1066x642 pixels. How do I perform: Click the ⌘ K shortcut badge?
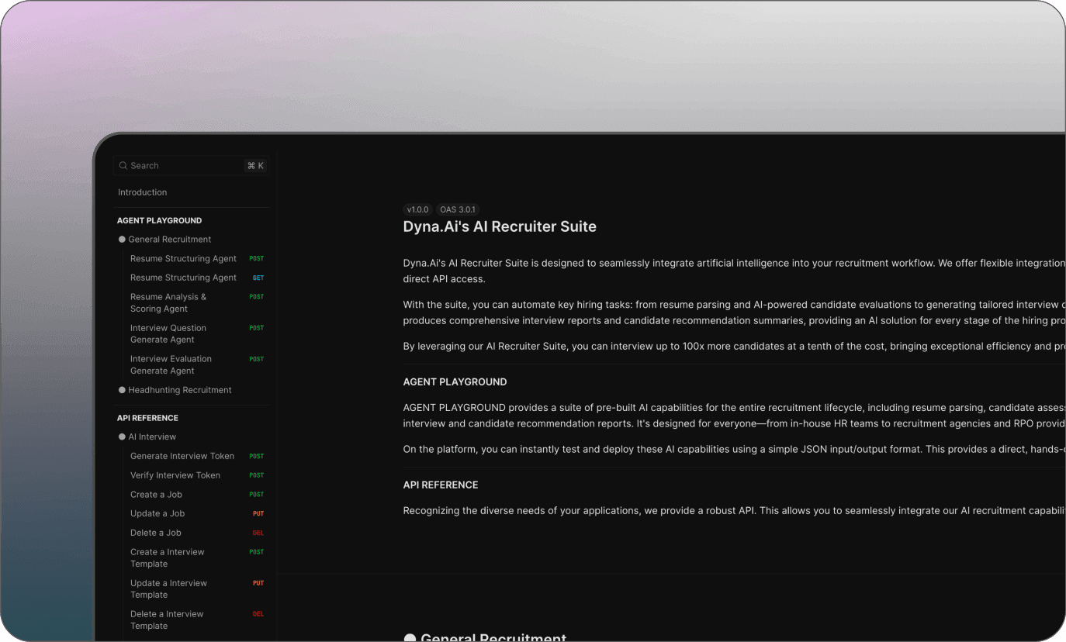pos(255,166)
